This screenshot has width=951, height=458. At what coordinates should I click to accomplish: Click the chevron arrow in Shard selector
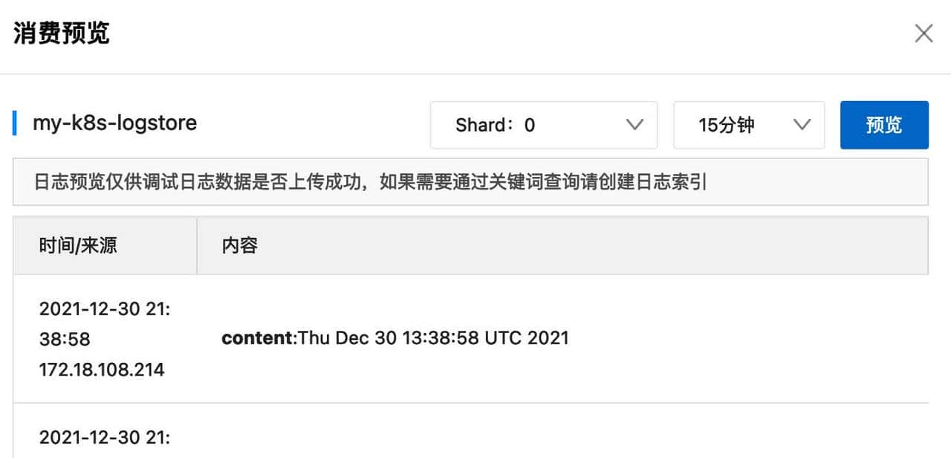[634, 125]
